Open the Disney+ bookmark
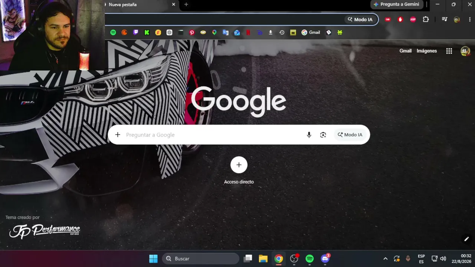 point(259,33)
